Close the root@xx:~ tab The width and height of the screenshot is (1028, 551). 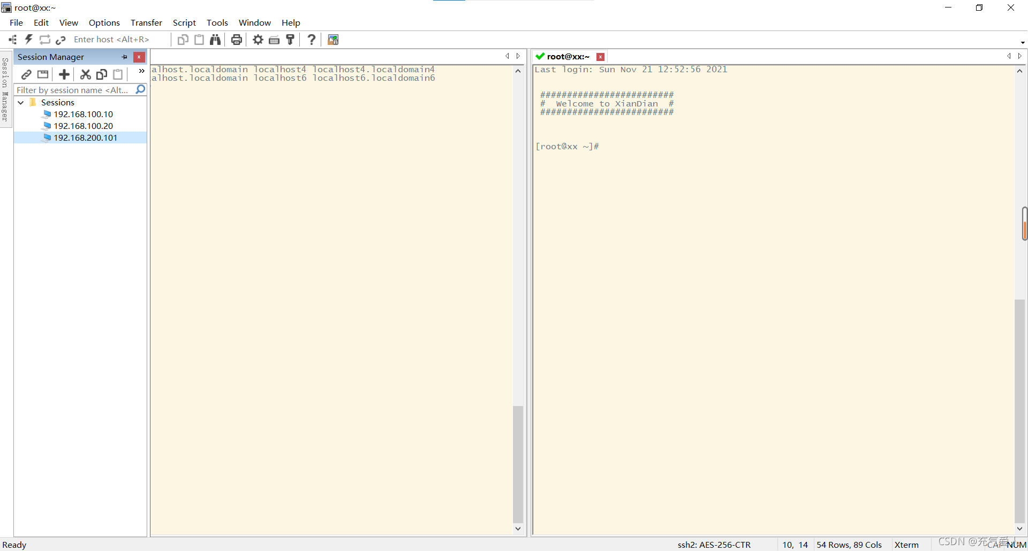(x=601, y=57)
